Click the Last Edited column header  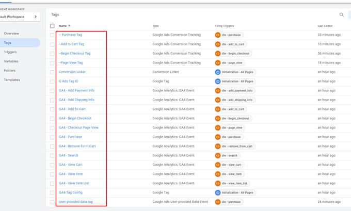(x=325, y=26)
